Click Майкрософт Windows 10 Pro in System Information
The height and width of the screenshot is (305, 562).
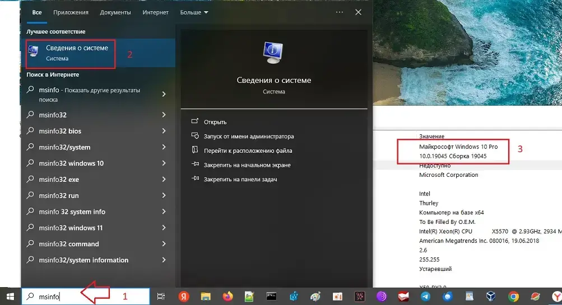(x=458, y=147)
